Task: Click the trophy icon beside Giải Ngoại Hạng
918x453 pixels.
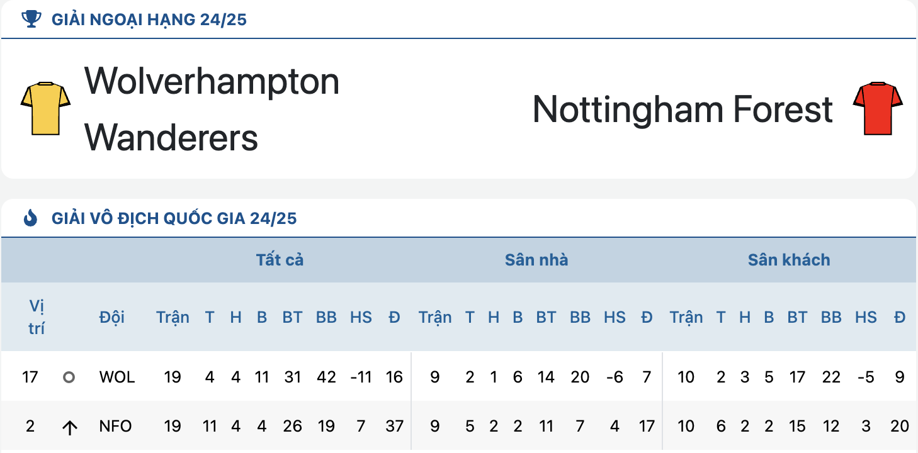Action: (x=31, y=20)
